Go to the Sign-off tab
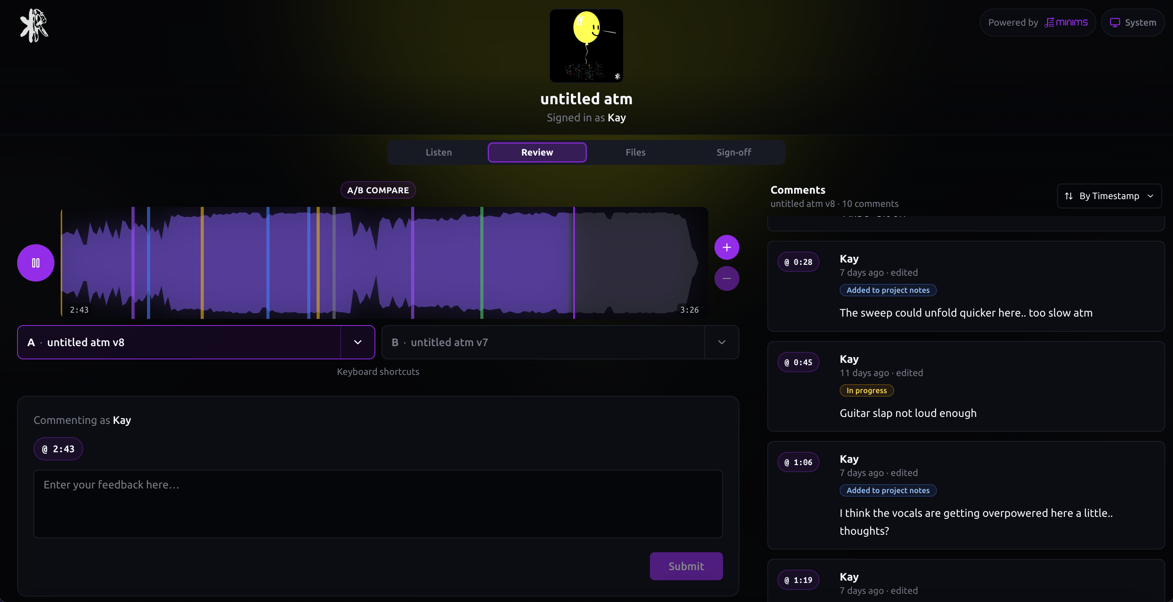This screenshot has height=602, width=1173. 734,152
